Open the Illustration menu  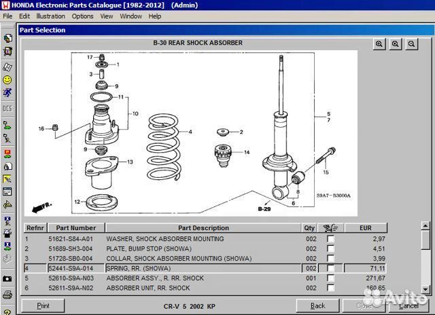click(x=51, y=16)
